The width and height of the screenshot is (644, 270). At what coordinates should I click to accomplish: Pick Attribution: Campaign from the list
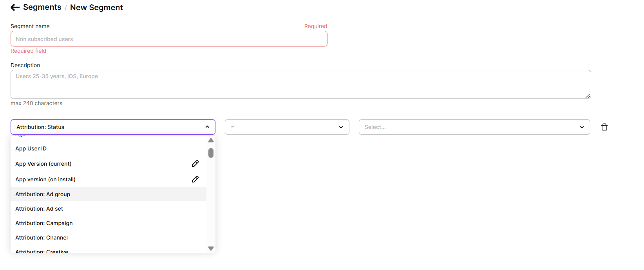coord(109,223)
